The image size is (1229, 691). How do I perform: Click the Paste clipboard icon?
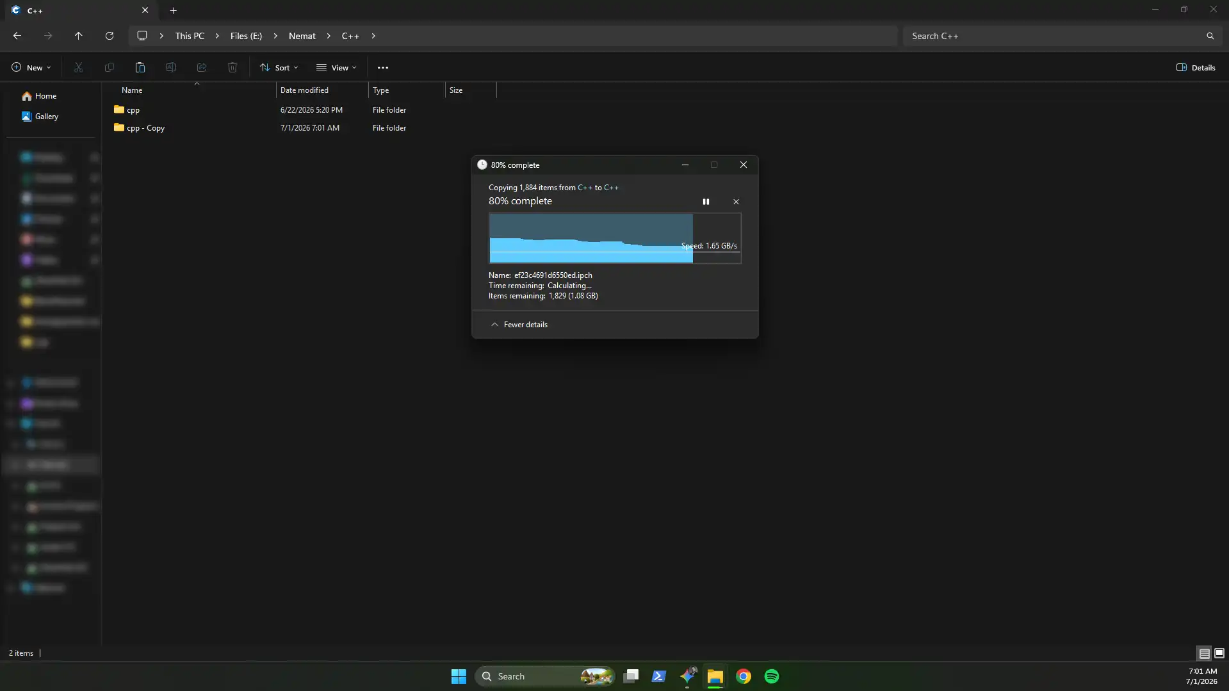point(140,67)
